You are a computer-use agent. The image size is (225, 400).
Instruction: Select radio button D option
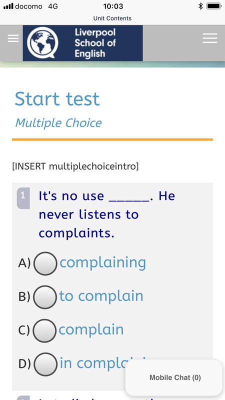(x=45, y=364)
